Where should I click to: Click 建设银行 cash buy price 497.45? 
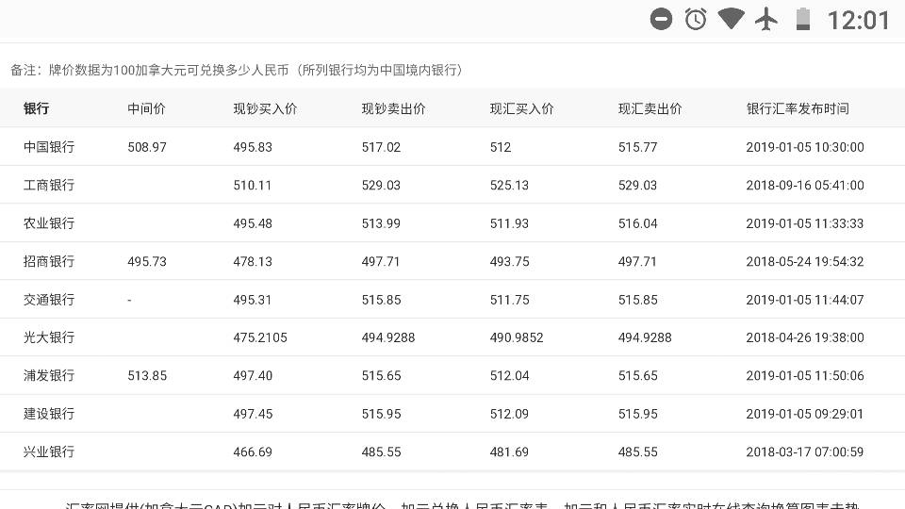click(x=253, y=414)
